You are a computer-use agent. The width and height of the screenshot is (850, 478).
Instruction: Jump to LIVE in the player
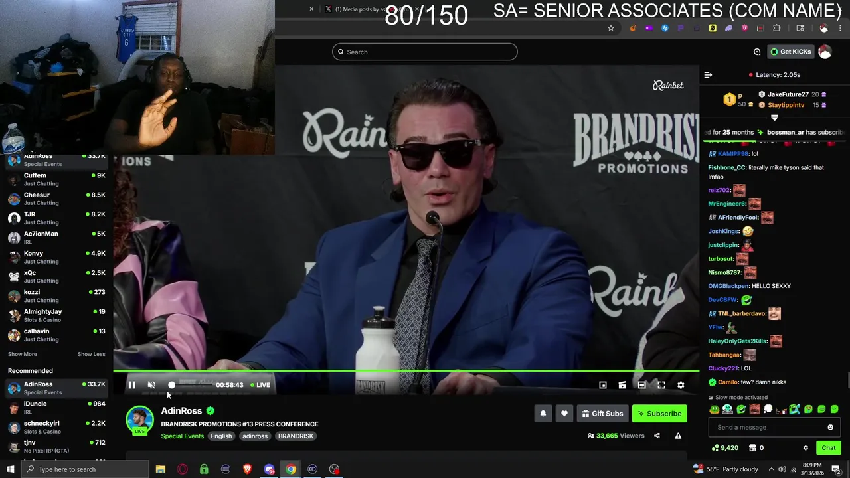click(260, 385)
